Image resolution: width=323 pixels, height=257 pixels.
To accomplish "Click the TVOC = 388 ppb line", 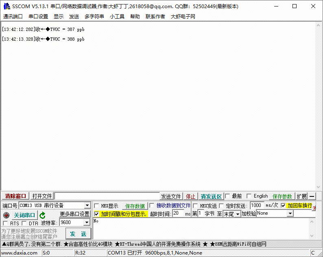I will point(43,39).
